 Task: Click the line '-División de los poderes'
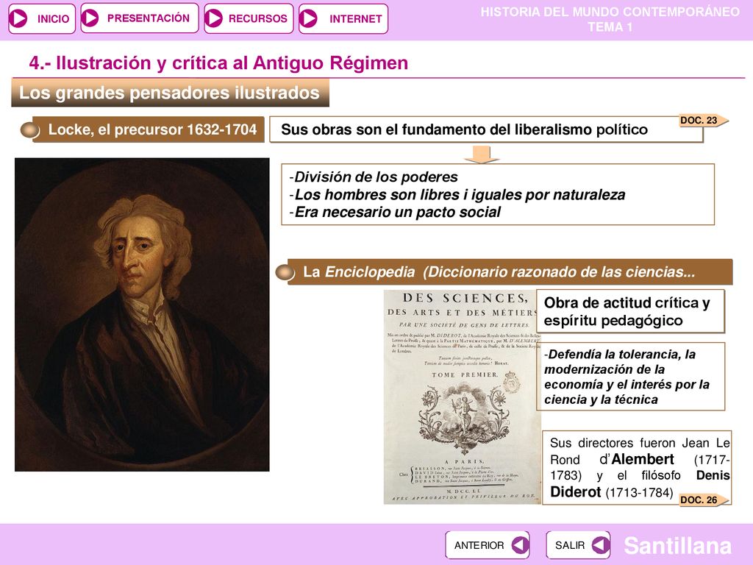pos(373,177)
